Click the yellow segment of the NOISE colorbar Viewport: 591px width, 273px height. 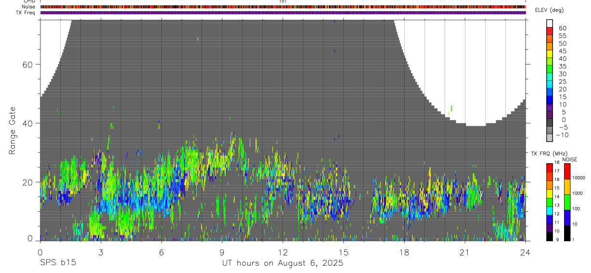pyautogui.click(x=567, y=187)
